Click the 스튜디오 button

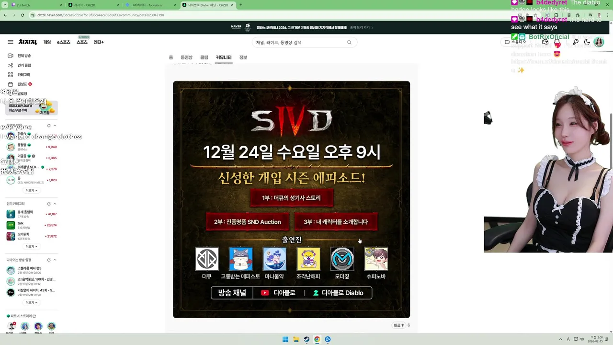tap(516, 42)
